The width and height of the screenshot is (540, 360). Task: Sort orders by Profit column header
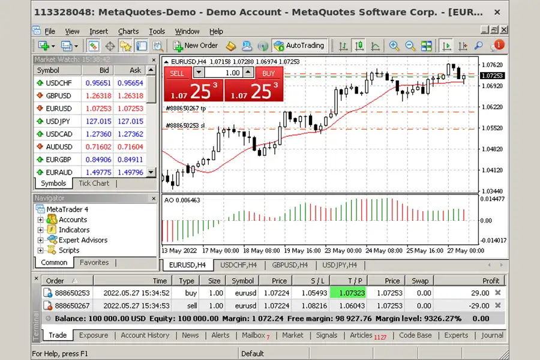pos(470,281)
